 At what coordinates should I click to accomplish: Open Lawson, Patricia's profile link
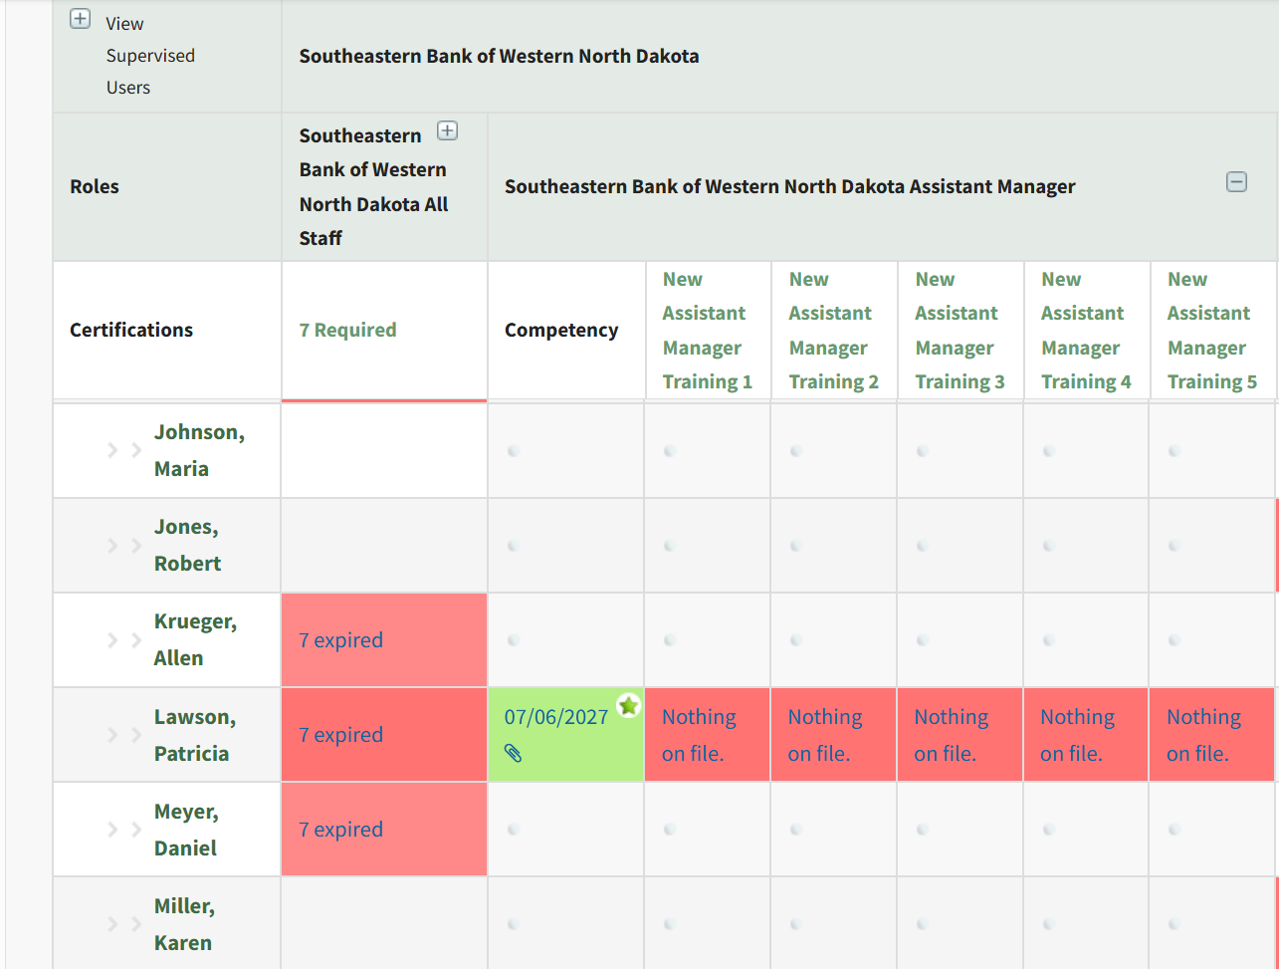click(195, 735)
